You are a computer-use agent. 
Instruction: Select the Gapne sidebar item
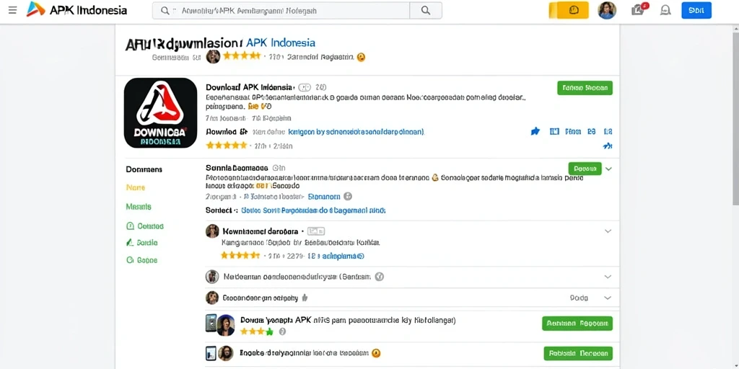[142, 259]
